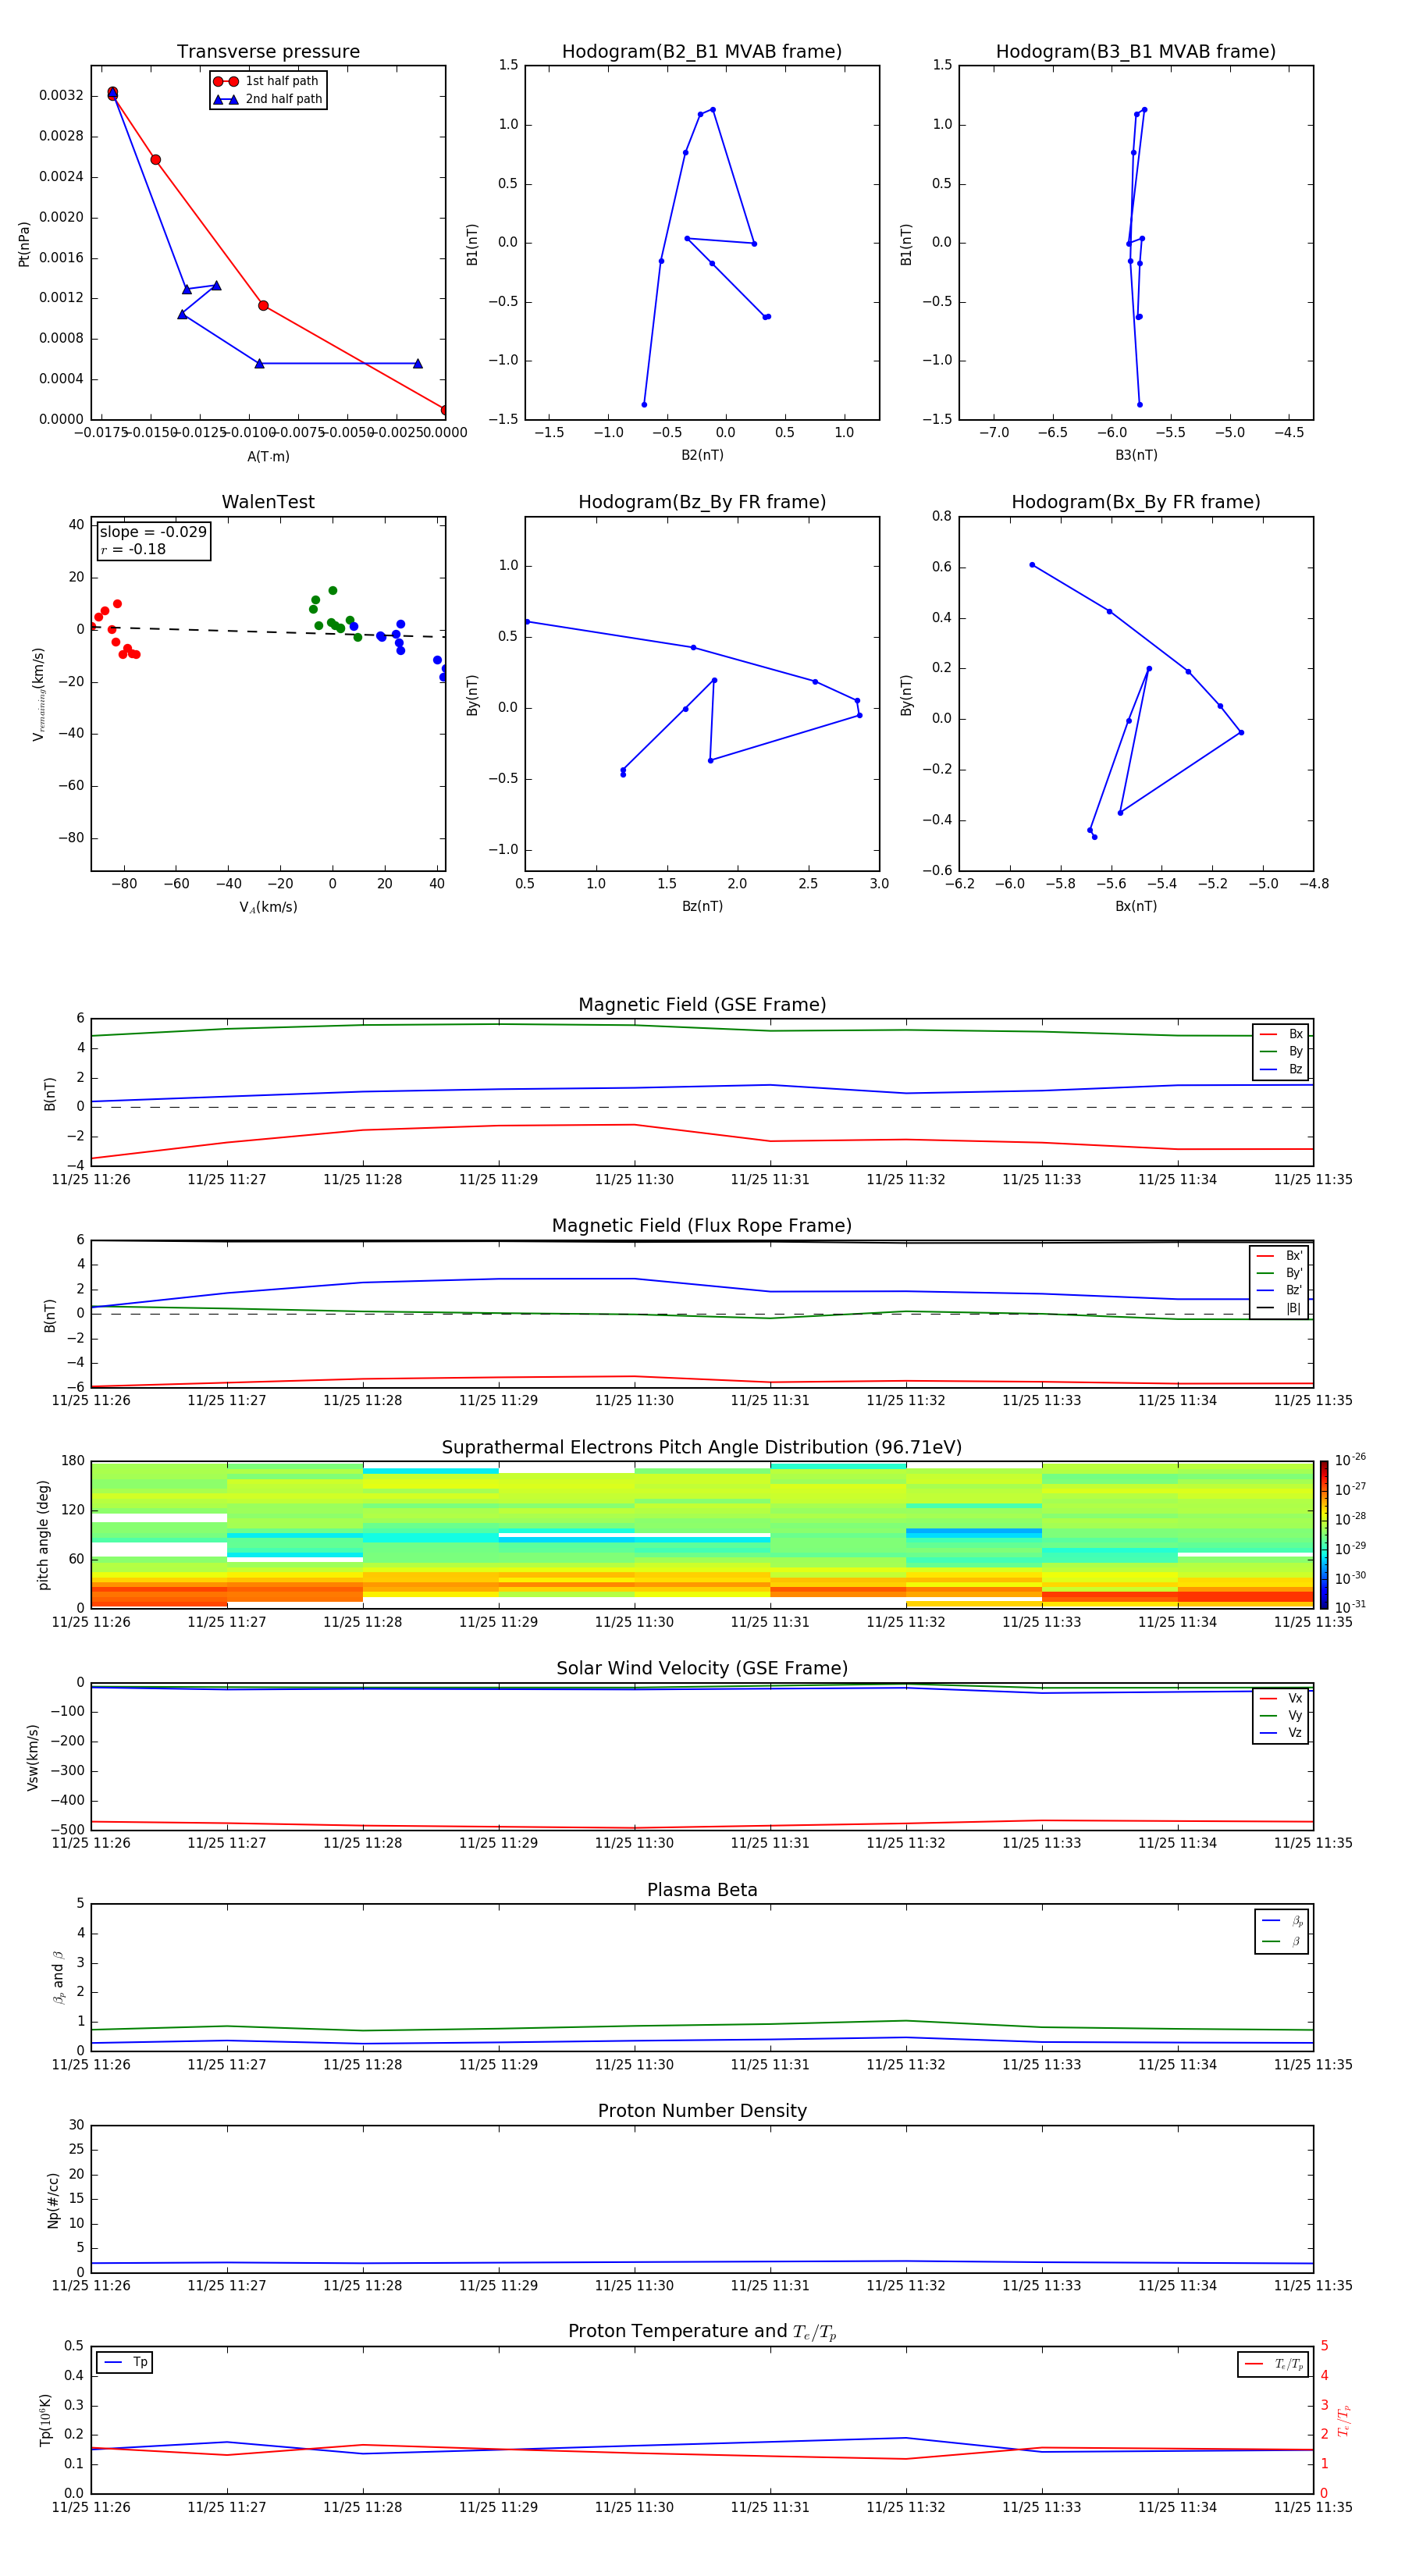Select the Vx entry in velocity legend
The width and height of the screenshot is (1405, 2576).
click(x=1282, y=1698)
